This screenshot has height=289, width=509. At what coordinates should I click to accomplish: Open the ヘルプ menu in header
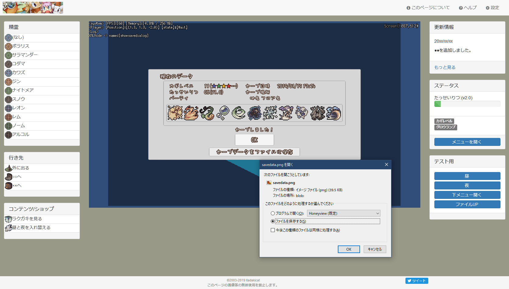[x=468, y=8]
